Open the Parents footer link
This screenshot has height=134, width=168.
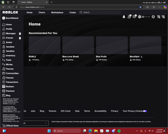(x=52, y=111)
